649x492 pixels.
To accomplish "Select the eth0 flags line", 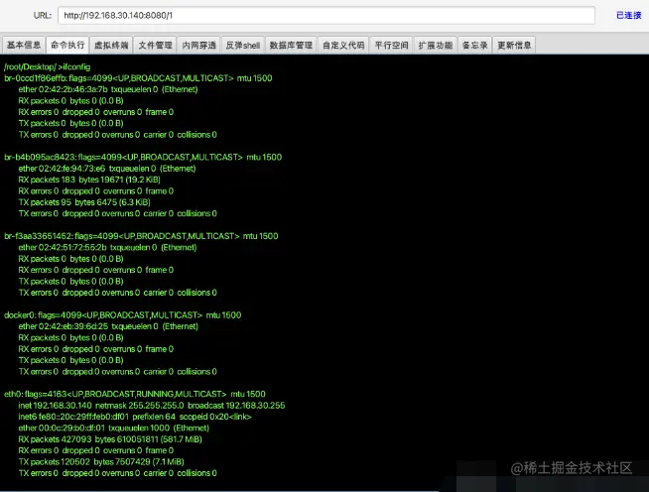I will click(x=135, y=394).
